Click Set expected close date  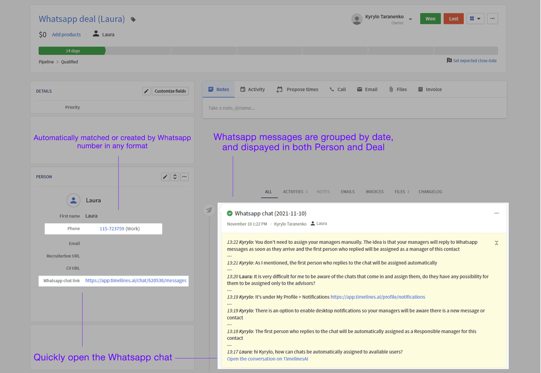[x=474, y=61]
